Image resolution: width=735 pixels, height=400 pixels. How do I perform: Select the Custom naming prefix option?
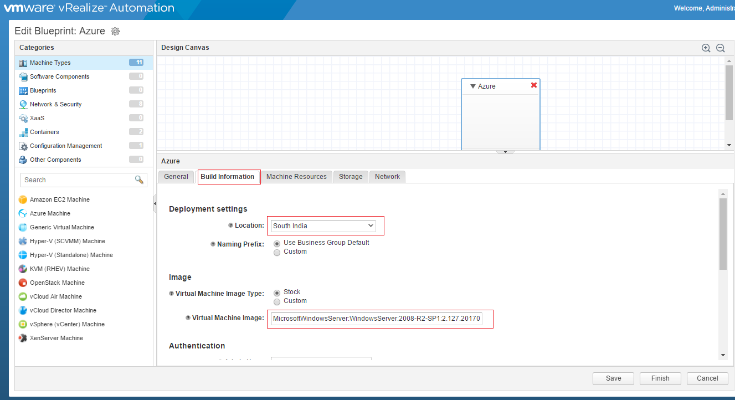click(x=277, y=253)
